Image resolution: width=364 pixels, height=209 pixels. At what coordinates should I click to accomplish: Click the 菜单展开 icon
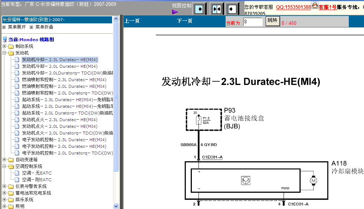pos(4,27)
